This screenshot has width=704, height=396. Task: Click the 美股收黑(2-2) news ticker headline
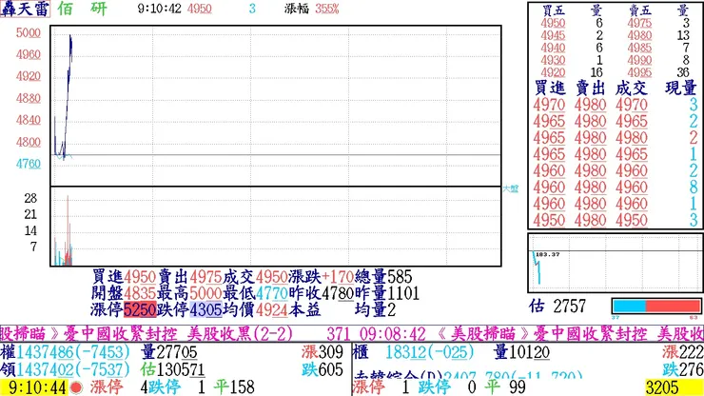pos(240,334)
